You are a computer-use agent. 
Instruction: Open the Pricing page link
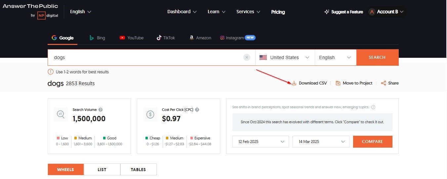point(278,12)
